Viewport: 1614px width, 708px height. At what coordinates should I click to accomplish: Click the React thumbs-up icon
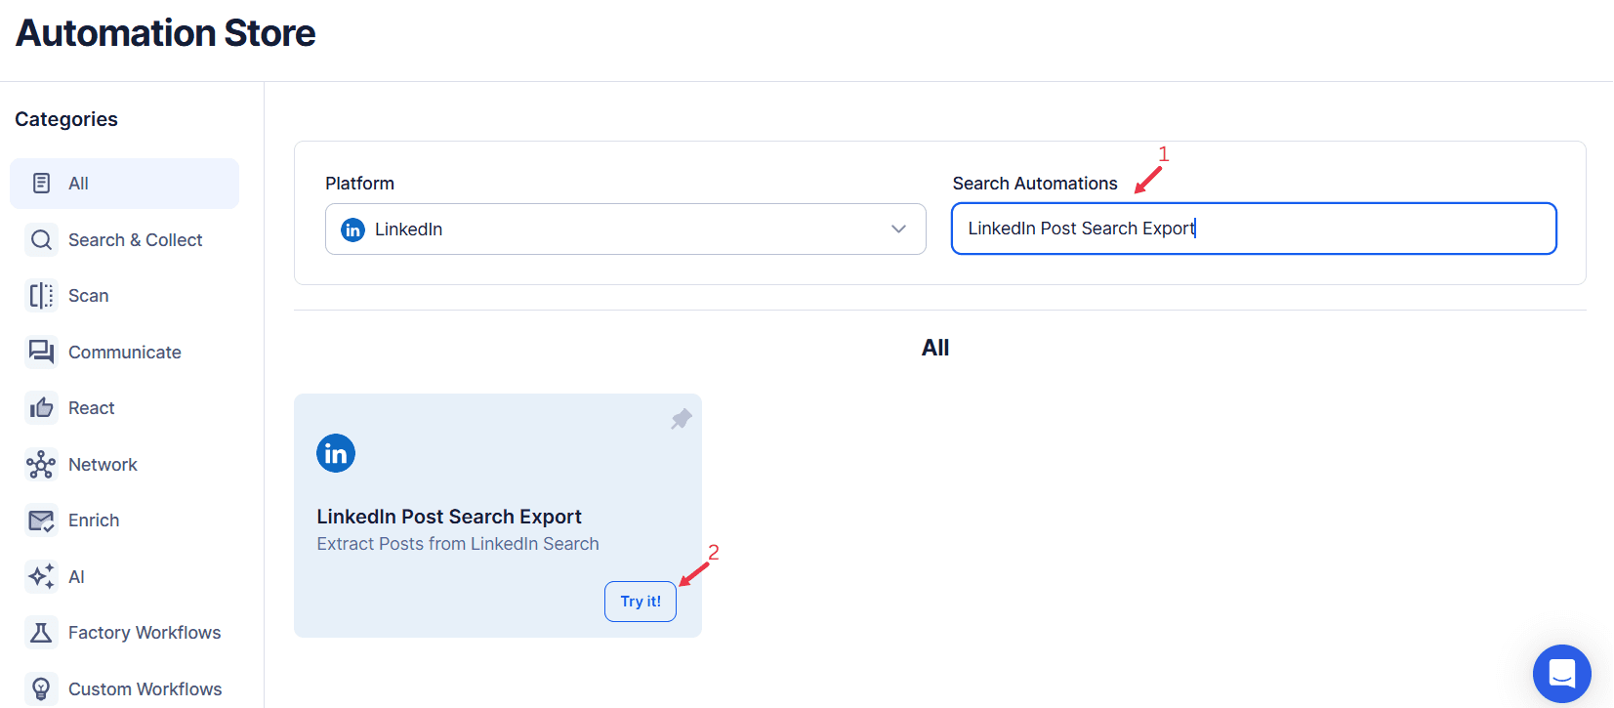click(41, 407)
